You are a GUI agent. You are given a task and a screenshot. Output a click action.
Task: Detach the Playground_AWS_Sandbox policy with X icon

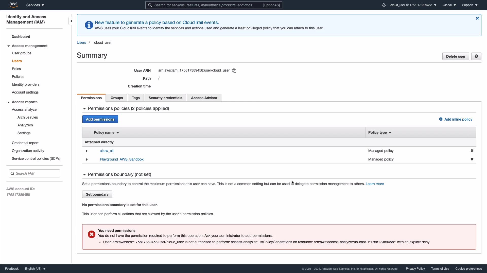[472, 159]
